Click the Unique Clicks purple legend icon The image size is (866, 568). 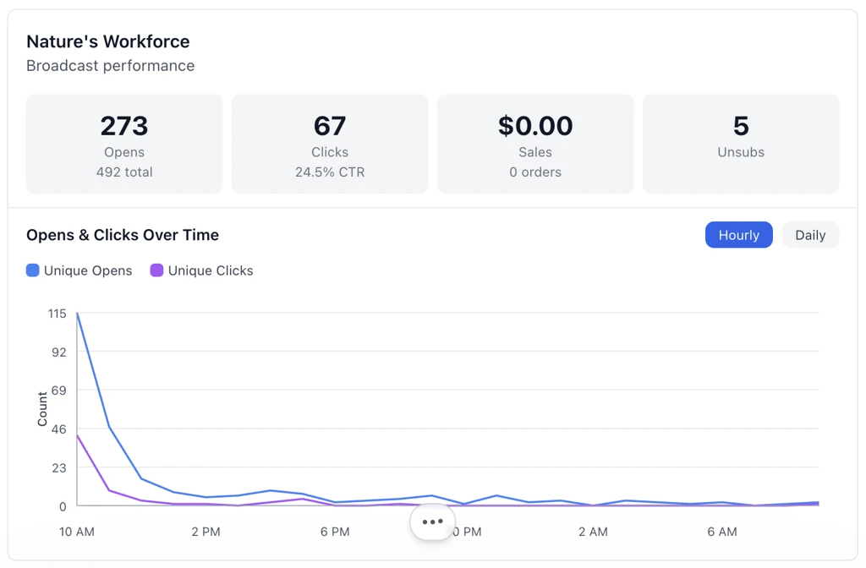158,270
